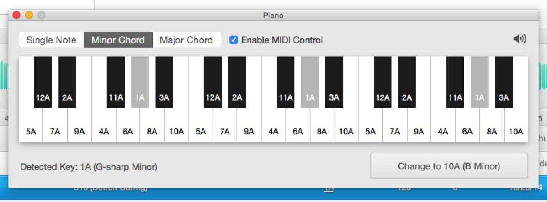
Task: Click Change to 10A (B Minor) button
Action: (x=449, y=166)
